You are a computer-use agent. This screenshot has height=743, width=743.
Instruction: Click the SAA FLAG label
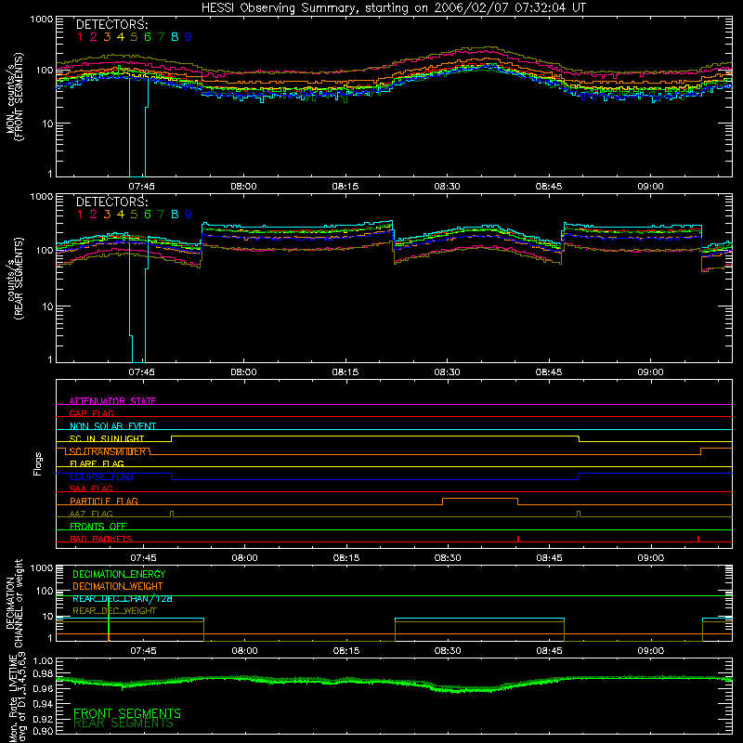click(x=91, y=489)
